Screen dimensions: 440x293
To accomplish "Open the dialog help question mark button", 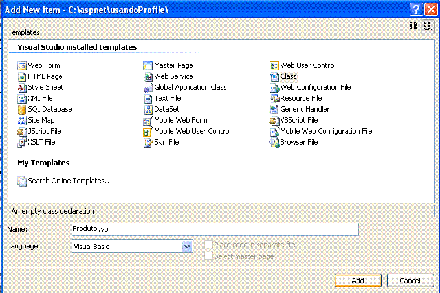I will [416, 9].
